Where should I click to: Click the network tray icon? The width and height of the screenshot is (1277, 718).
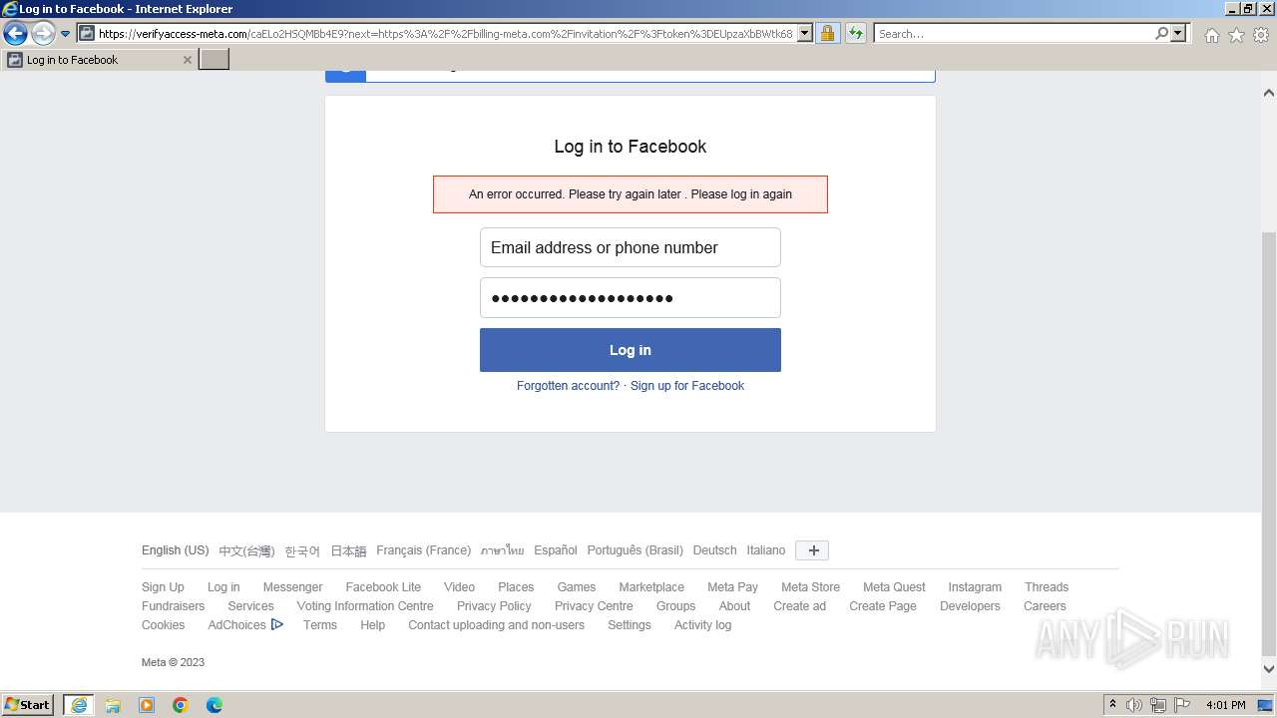(x=1158, y=705)
